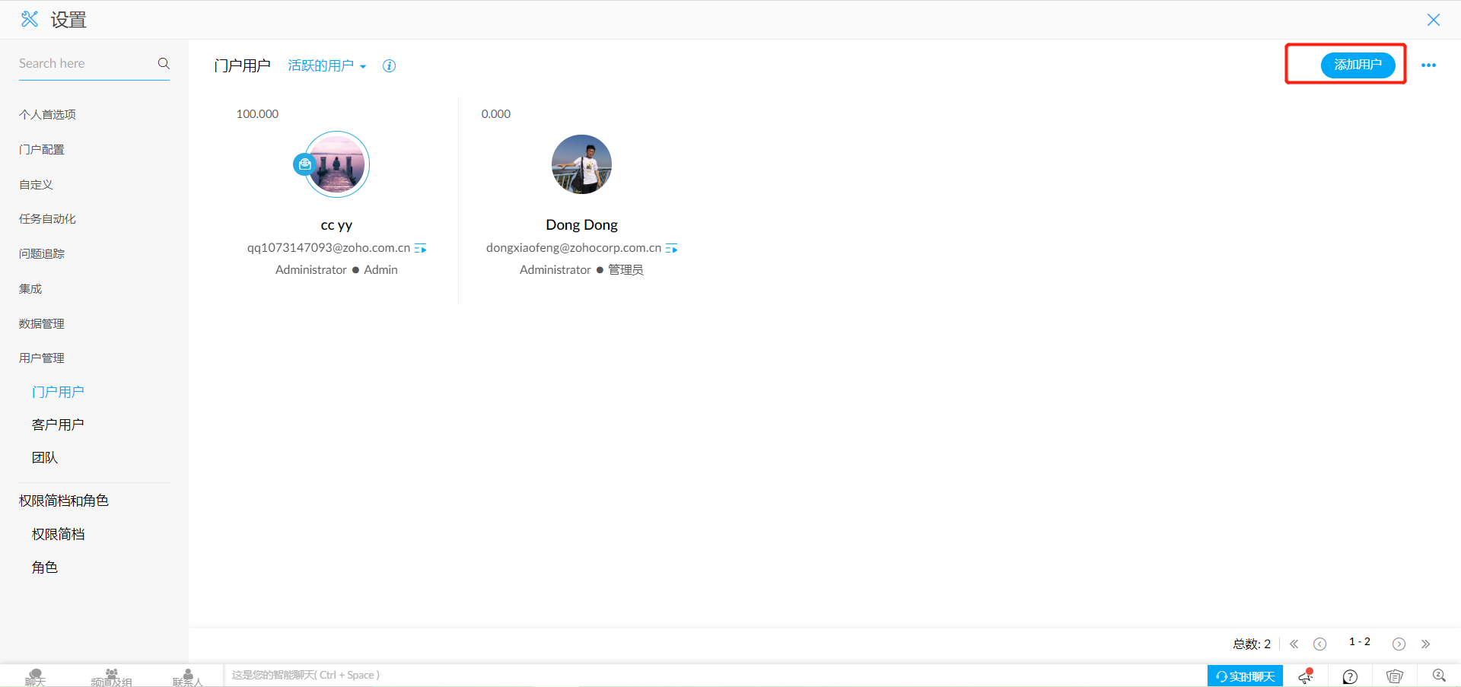Open the 团队 sidebar item
1461x687 pixels.
(45, 458)
